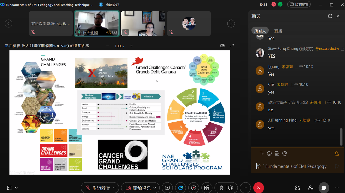Click the red recording indicator in title bar

(x=273, y=4)
